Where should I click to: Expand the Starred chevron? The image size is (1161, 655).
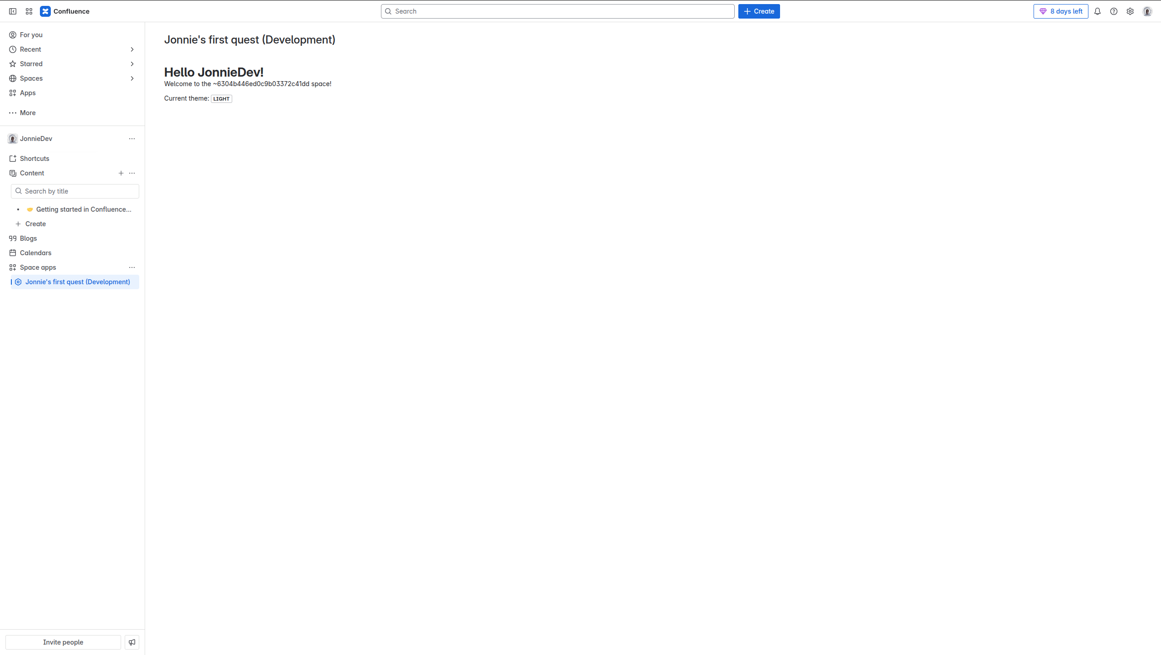click(132, 64)
